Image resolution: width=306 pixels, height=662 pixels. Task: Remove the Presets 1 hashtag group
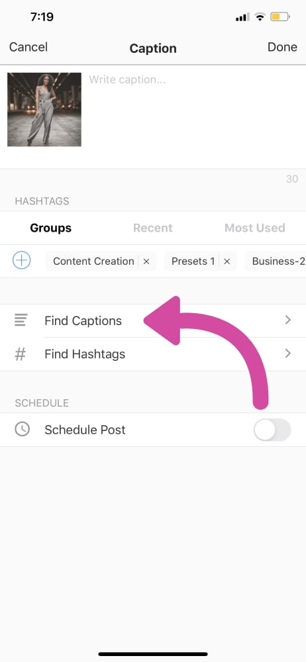[x=227, y=261]
